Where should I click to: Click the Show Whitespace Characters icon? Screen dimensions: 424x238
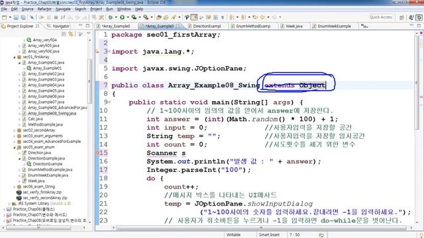coord(223,17)
